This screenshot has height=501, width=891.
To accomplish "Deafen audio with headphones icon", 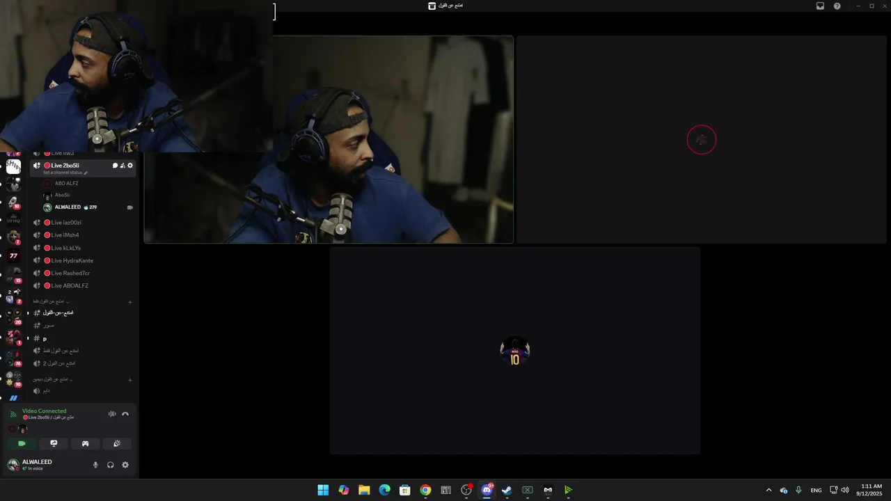I will [x=110, y=465].
